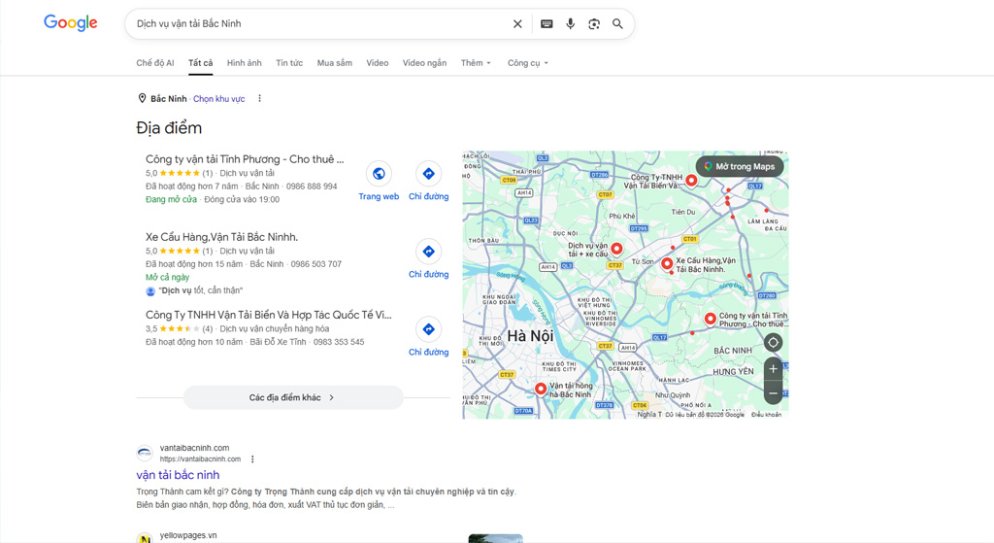994x543 pixels.
Task: Click yellowpages.vn result thumbnail image
Action: pyautogui.click(x=495, y=538)
